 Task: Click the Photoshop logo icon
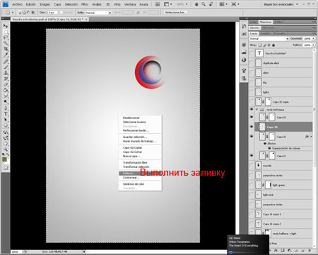[5, 4]
